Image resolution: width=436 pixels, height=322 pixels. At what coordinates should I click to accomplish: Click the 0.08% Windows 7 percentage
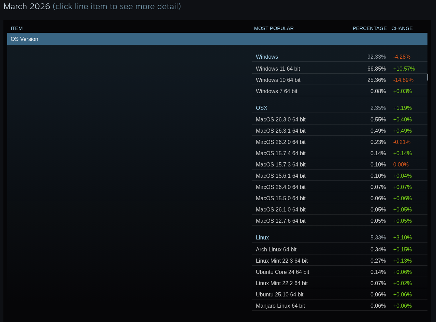tap(378, 91)
